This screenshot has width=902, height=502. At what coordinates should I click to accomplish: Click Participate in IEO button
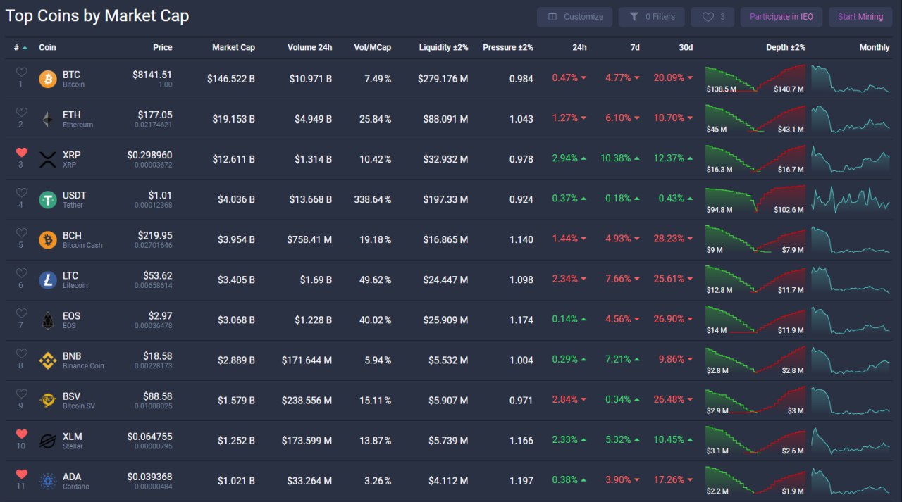tap(781, 17)
